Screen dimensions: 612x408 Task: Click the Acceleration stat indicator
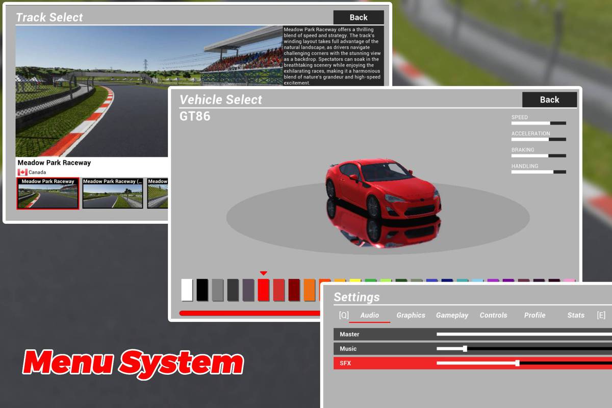pyautogui.click(x=538, y=139)
